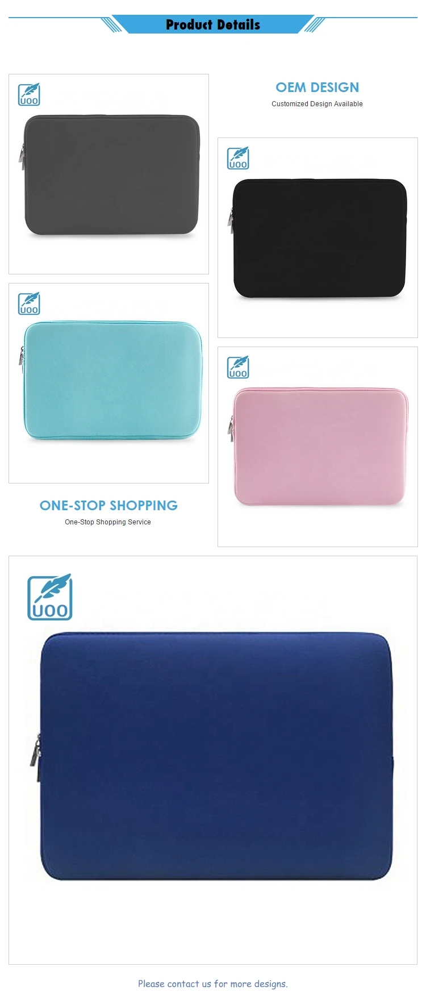This screenshot has height=996, width=426.
Task: Click the ONE-STOP SHOPPING heading
Action: point(108,505)
